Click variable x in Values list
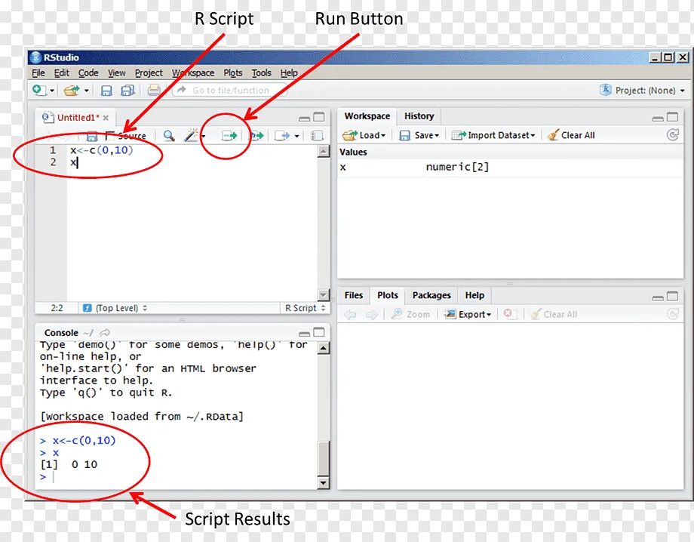The width and height of the screenshot is (694, 542). coord(342,168)
